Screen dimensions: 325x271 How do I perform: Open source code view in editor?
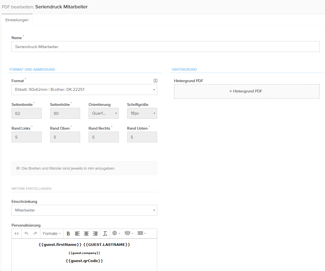pos(17,234)
